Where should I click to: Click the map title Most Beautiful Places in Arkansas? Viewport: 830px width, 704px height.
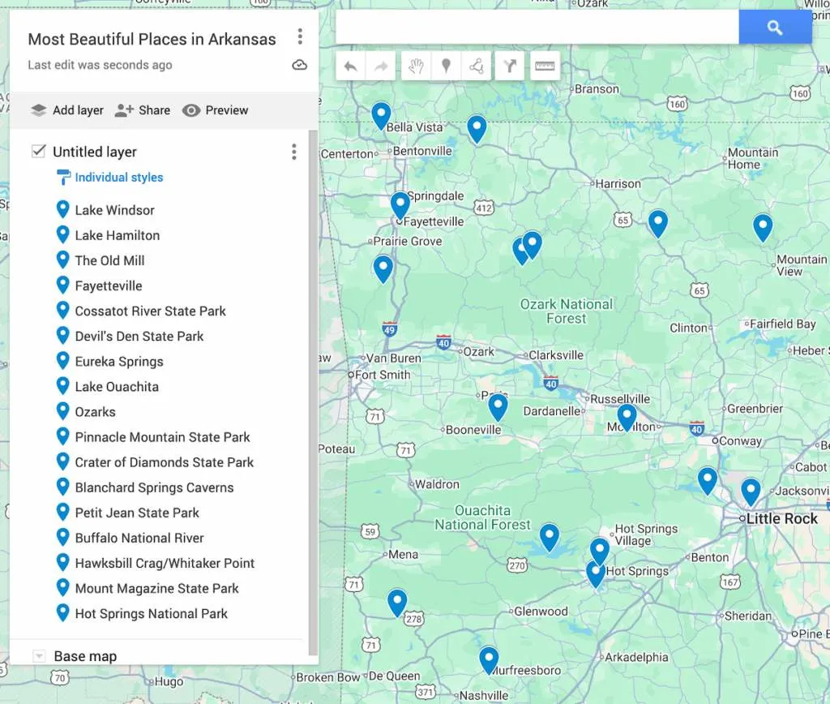(x=152, y=39)
